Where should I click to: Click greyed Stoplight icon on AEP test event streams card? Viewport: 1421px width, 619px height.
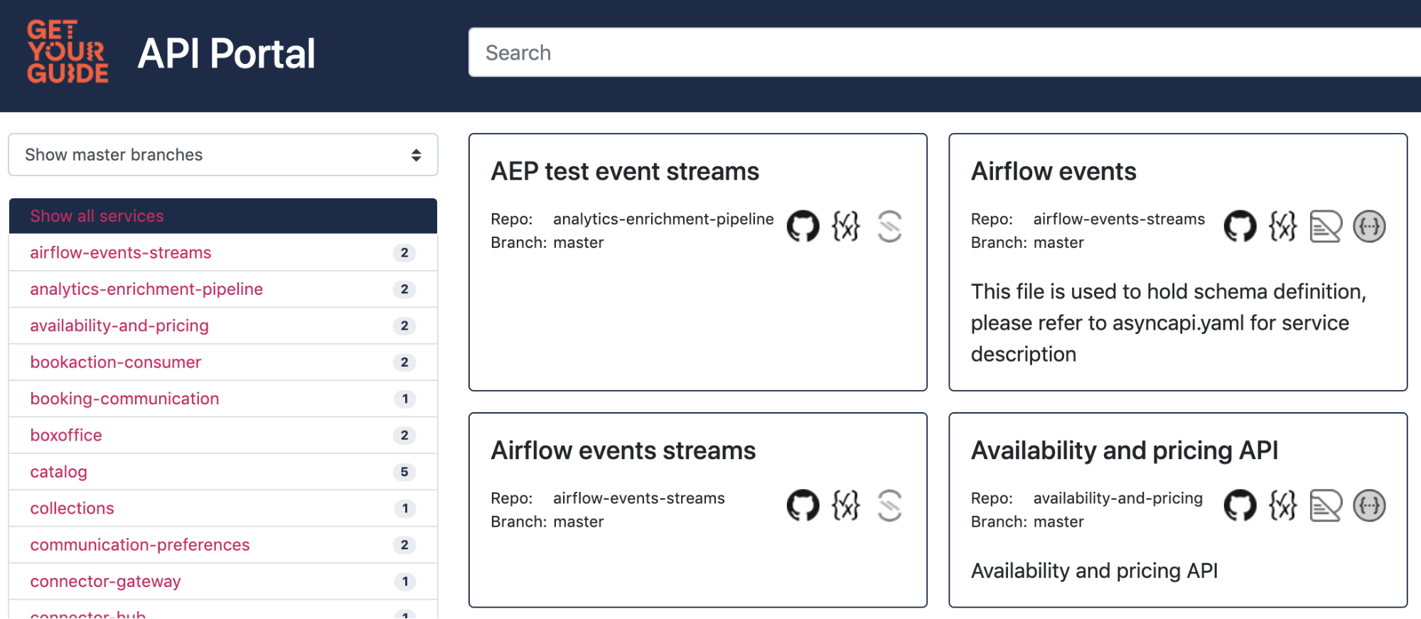(889, 227)
